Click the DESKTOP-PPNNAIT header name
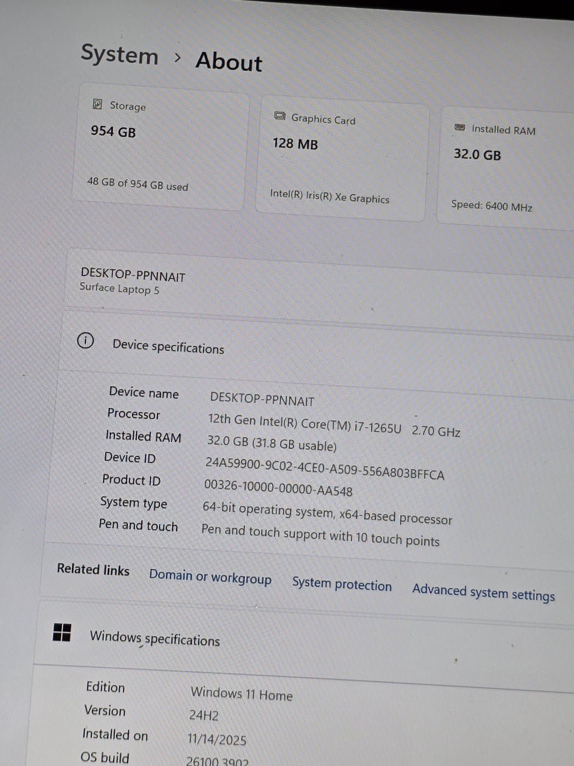 point(133,275)
